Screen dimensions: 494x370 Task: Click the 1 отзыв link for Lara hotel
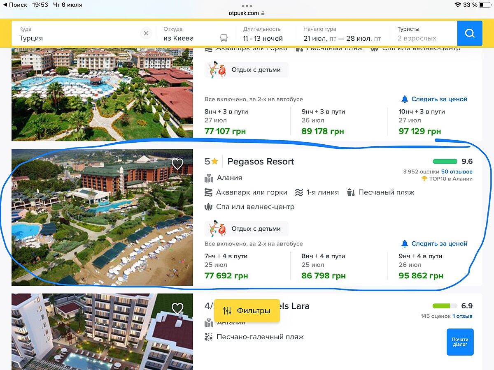[x=462, y=316]
